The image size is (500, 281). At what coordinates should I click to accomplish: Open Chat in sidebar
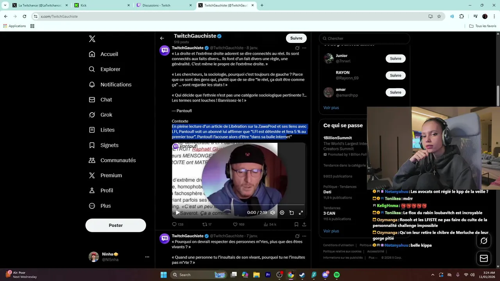click(100, 100)
